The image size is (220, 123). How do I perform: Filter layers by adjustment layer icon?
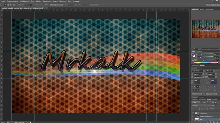click(x=207, y=102)
